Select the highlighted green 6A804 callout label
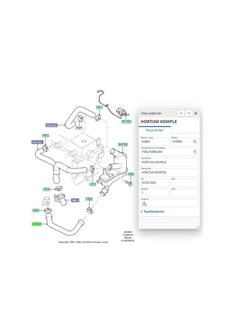 [37, 224]
